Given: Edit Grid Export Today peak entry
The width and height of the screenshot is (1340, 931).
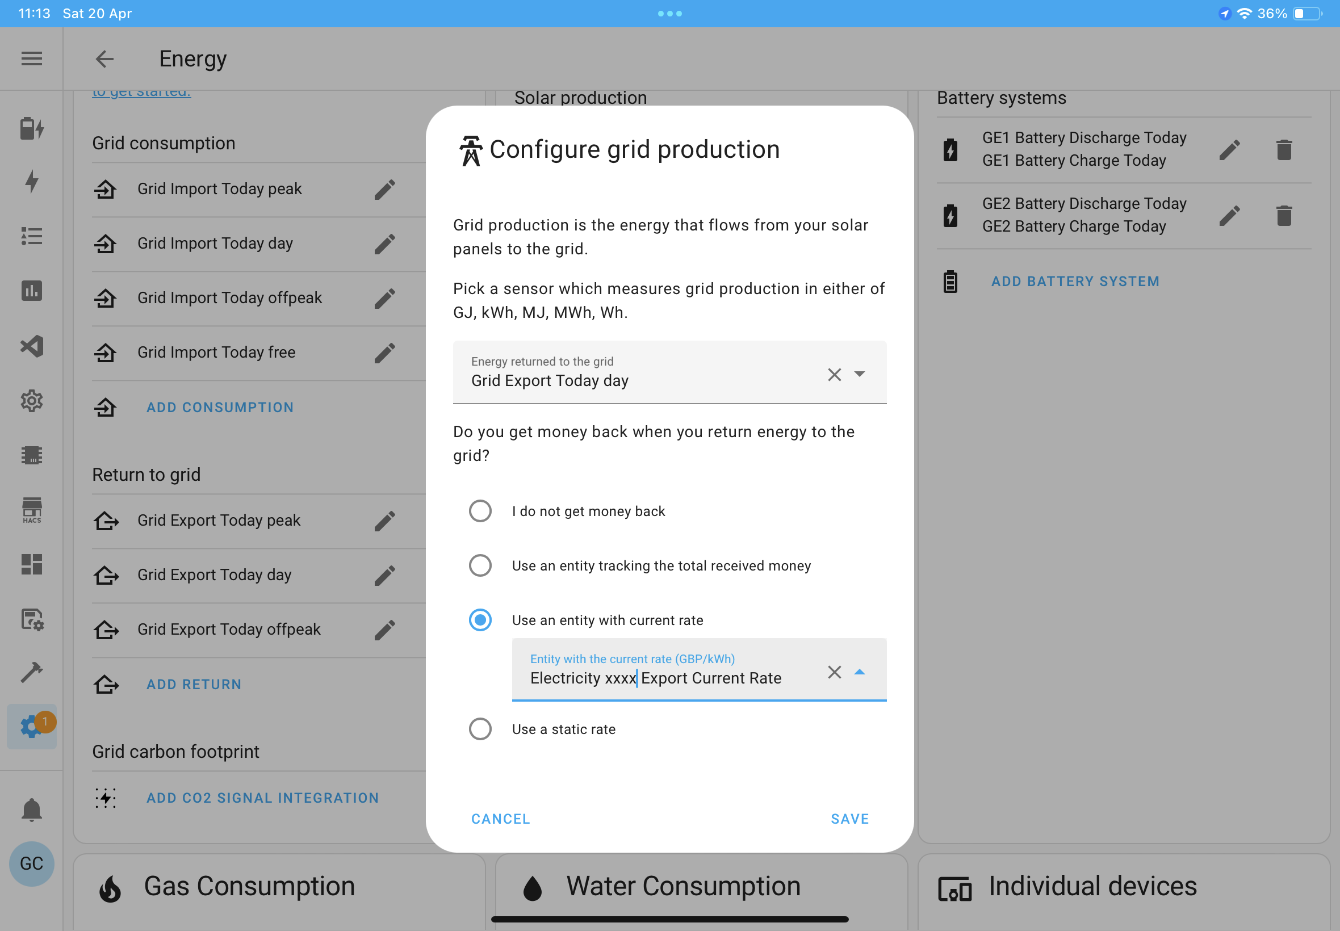Looking at the screenshot, I should [x=384, y=521].
